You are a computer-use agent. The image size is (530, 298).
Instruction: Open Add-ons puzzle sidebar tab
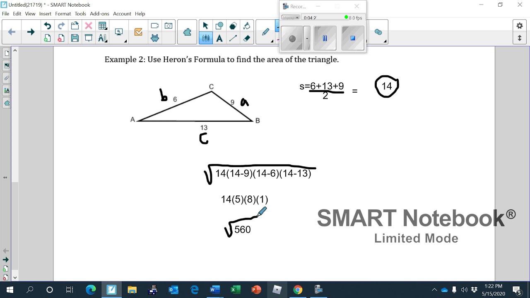pyautogui.click(x=7, y=103)
